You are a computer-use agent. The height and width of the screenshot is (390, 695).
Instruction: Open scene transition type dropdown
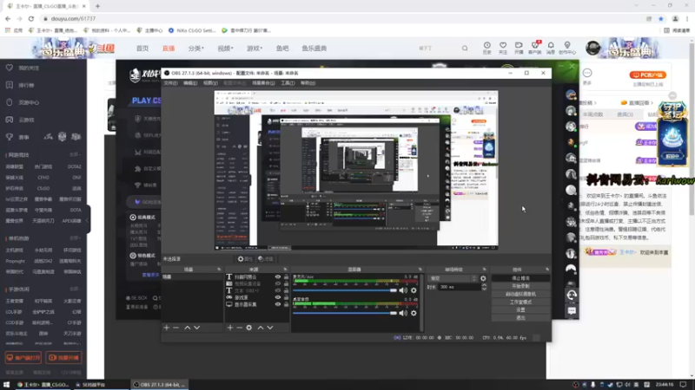(x=453, y=278)
